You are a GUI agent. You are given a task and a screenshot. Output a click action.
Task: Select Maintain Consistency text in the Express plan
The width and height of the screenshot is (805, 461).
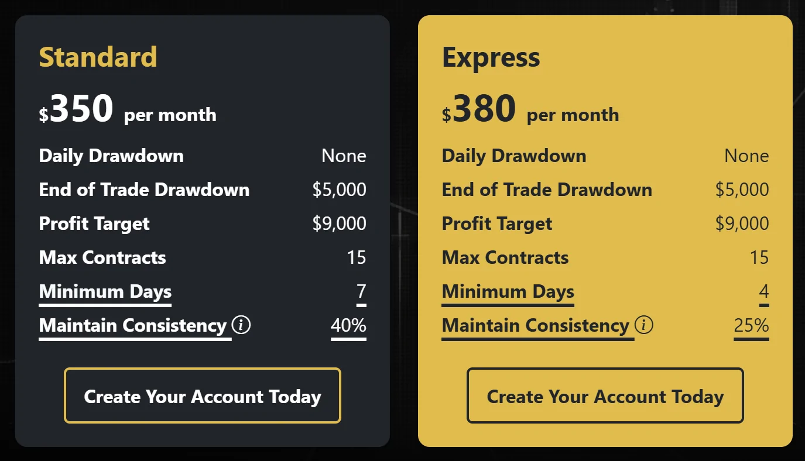536,325
